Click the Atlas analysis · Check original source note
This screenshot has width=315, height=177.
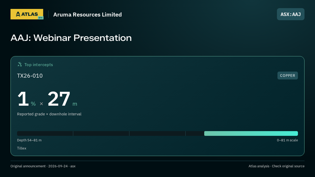coord(276,166)
